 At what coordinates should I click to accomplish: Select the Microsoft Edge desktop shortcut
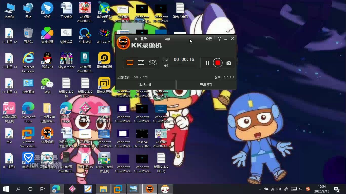(x=28, y=112)
